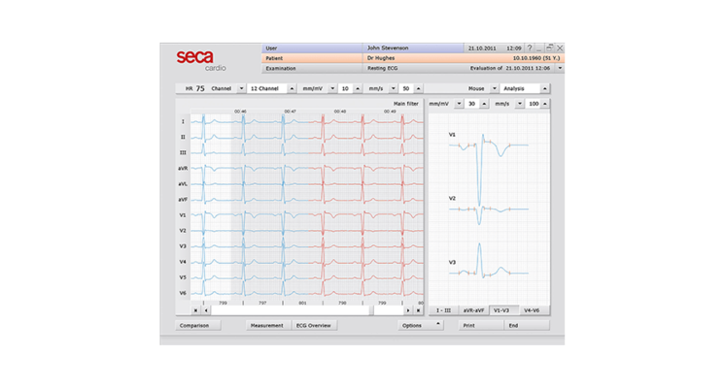The width and height of the screenshot is (724, 387).
Task: Select lead aVF label
Action: 183,200
